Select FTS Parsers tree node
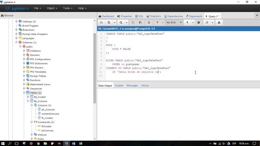260x146 pixels. 37,68
